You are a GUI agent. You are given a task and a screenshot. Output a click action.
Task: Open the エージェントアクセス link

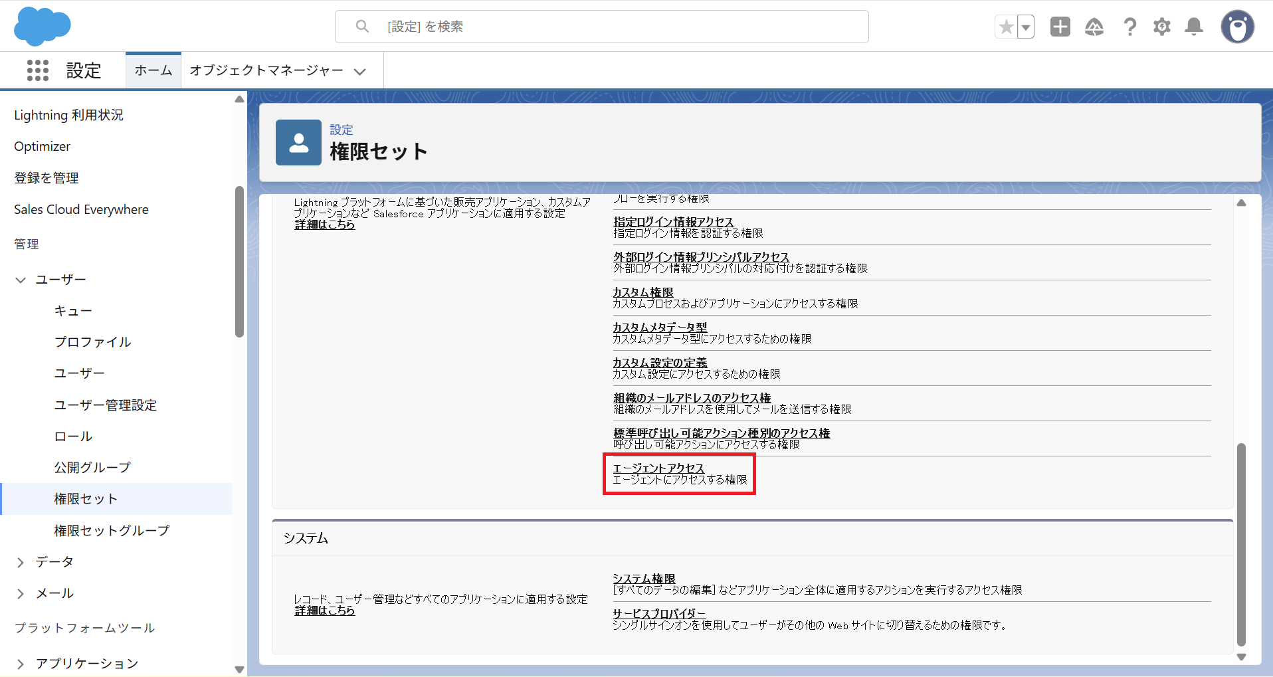[x=658, y=468]
